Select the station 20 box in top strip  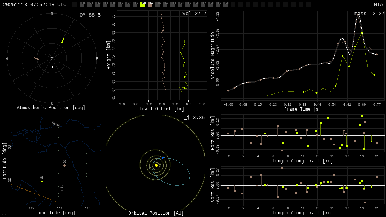(x=225, y=5)
